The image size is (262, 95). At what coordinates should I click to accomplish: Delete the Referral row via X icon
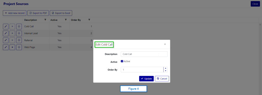(x=12, y=40)
